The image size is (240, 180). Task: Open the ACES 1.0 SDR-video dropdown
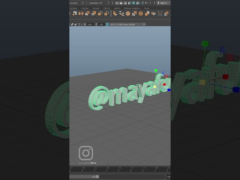(x=127, y=24)
